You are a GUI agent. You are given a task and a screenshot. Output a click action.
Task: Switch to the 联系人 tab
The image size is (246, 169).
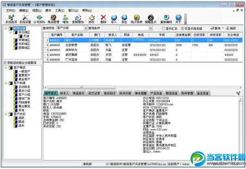[64, 93]
